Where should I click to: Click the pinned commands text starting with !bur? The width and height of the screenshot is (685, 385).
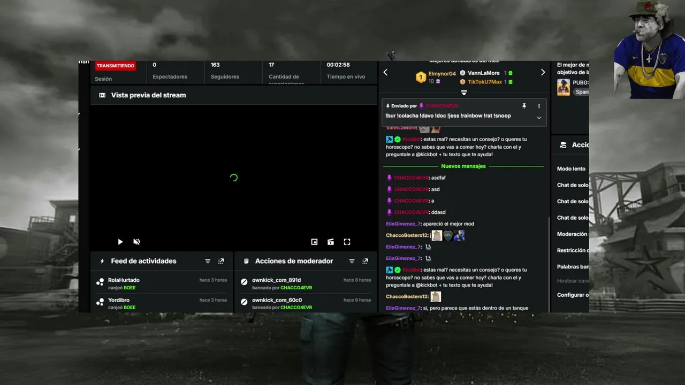448,115
